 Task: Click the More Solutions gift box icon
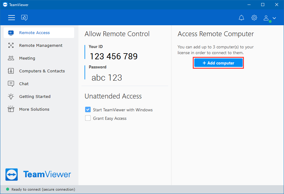pos(11,109)
